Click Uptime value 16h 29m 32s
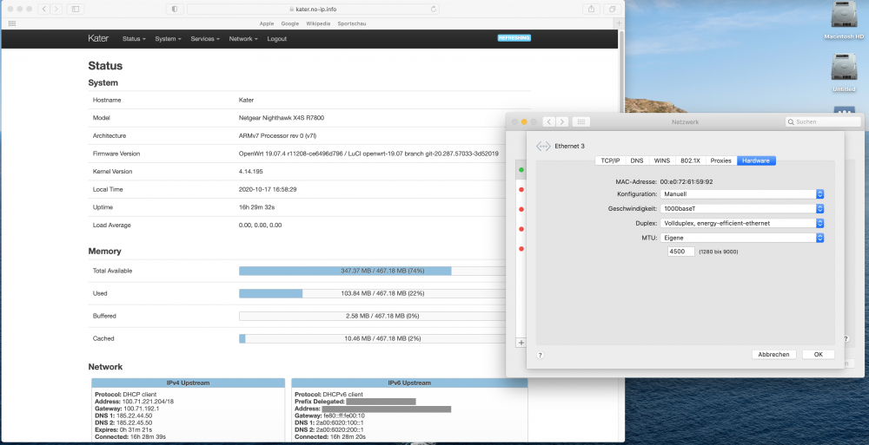869x445 pixels. (256, 207)
